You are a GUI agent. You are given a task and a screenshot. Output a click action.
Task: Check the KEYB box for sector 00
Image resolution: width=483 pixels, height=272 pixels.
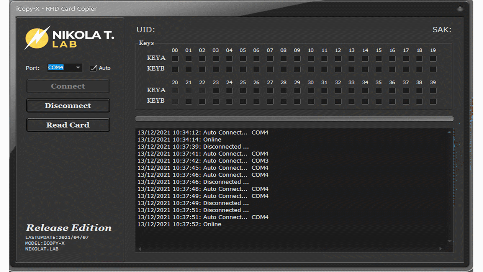tap(175, 69)
